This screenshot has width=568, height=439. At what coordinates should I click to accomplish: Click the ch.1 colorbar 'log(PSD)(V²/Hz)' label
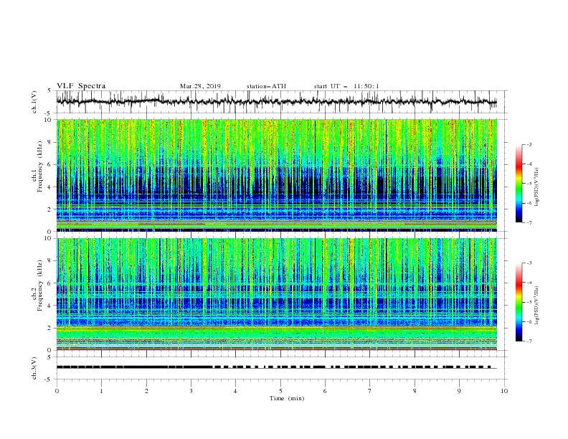(537, 187)
